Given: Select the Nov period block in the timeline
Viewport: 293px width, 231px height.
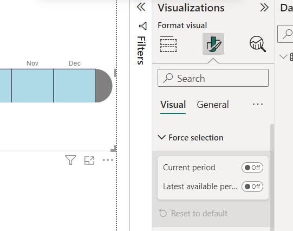Looking at the screenshot, I should [32, 86].
